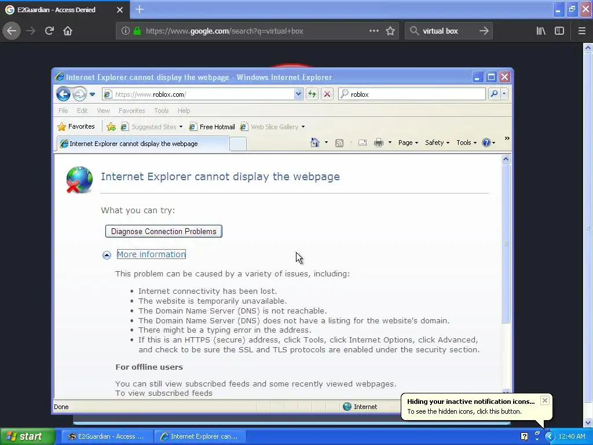Select the IE tab 'cannot display the webpage'
This screenshot has height=445, width=593.
click(143, 144)
